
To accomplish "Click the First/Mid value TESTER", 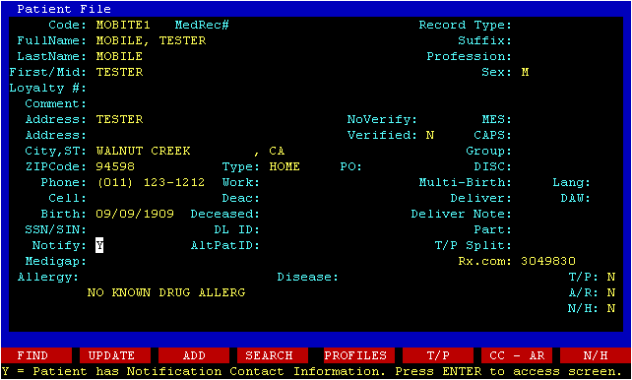I will click(x=119, y=72).
